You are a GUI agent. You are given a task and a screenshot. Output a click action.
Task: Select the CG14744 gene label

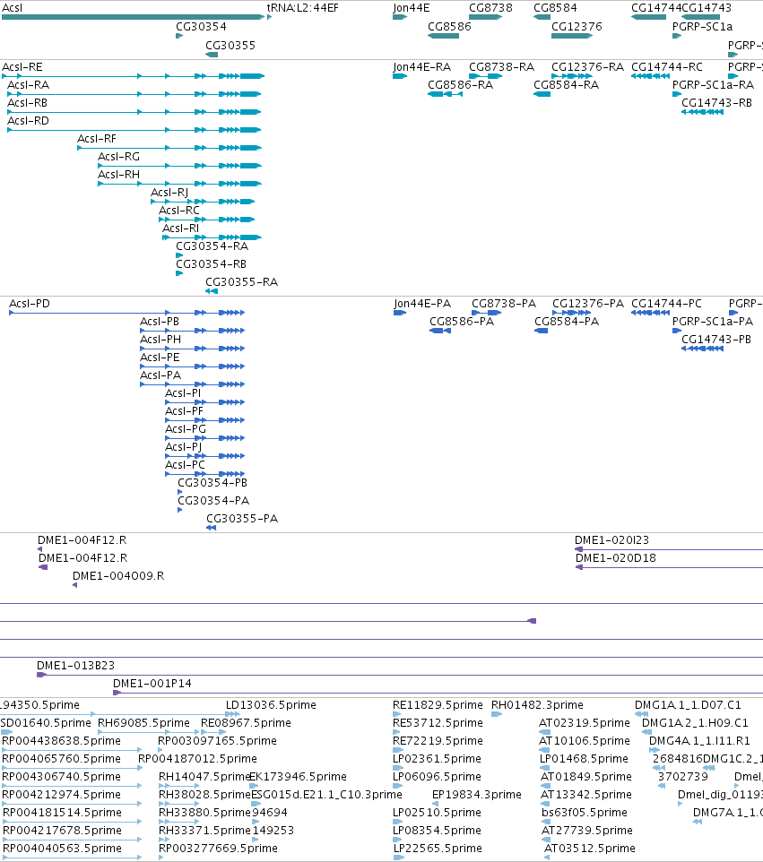click(x=656, y=8)
